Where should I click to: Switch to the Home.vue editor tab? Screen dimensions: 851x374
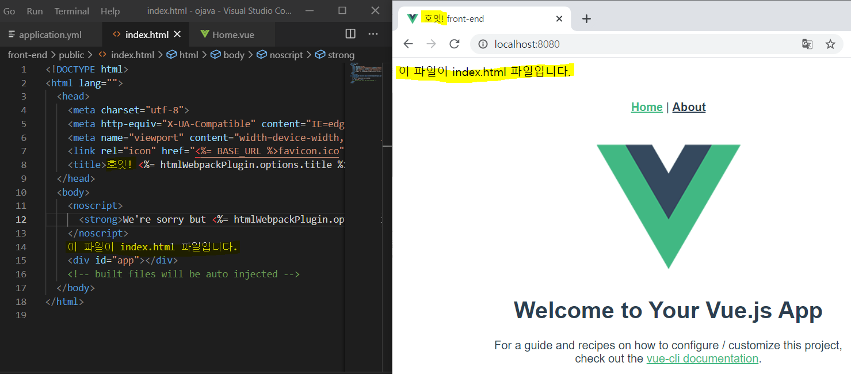pyautogui.click(x=233, y=35)
